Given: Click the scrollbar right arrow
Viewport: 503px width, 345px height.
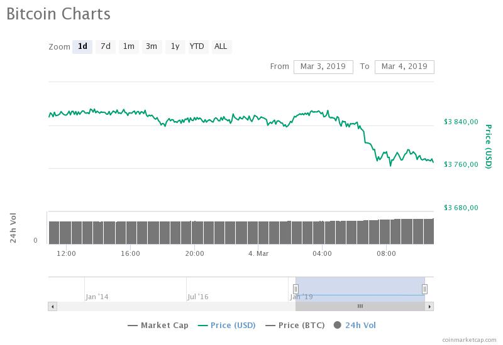Looking at the screenshot, I should (x=429, y=306).
